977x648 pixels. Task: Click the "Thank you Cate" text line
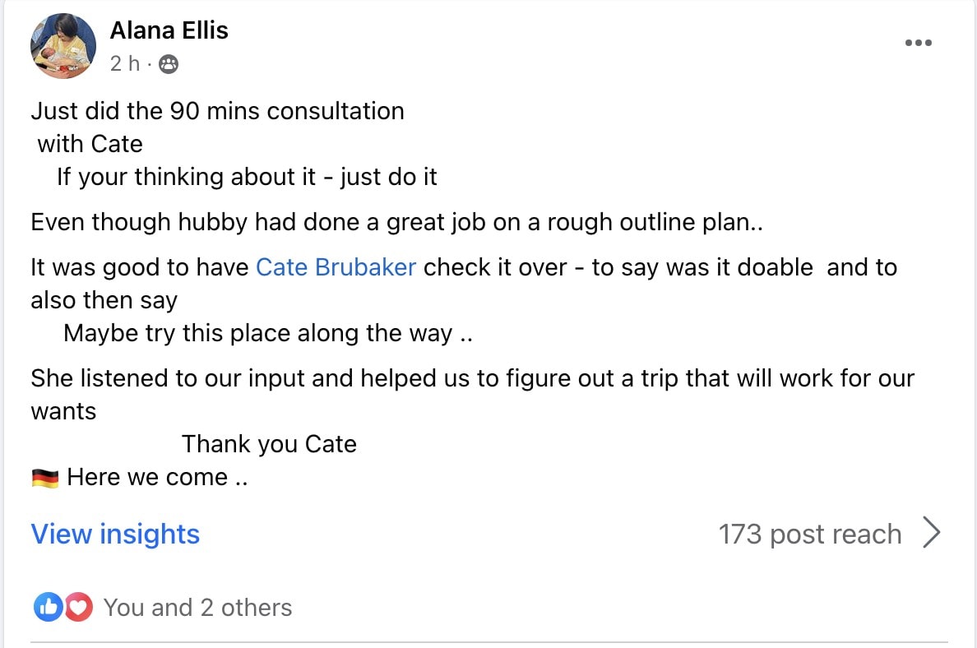point(269,444)
